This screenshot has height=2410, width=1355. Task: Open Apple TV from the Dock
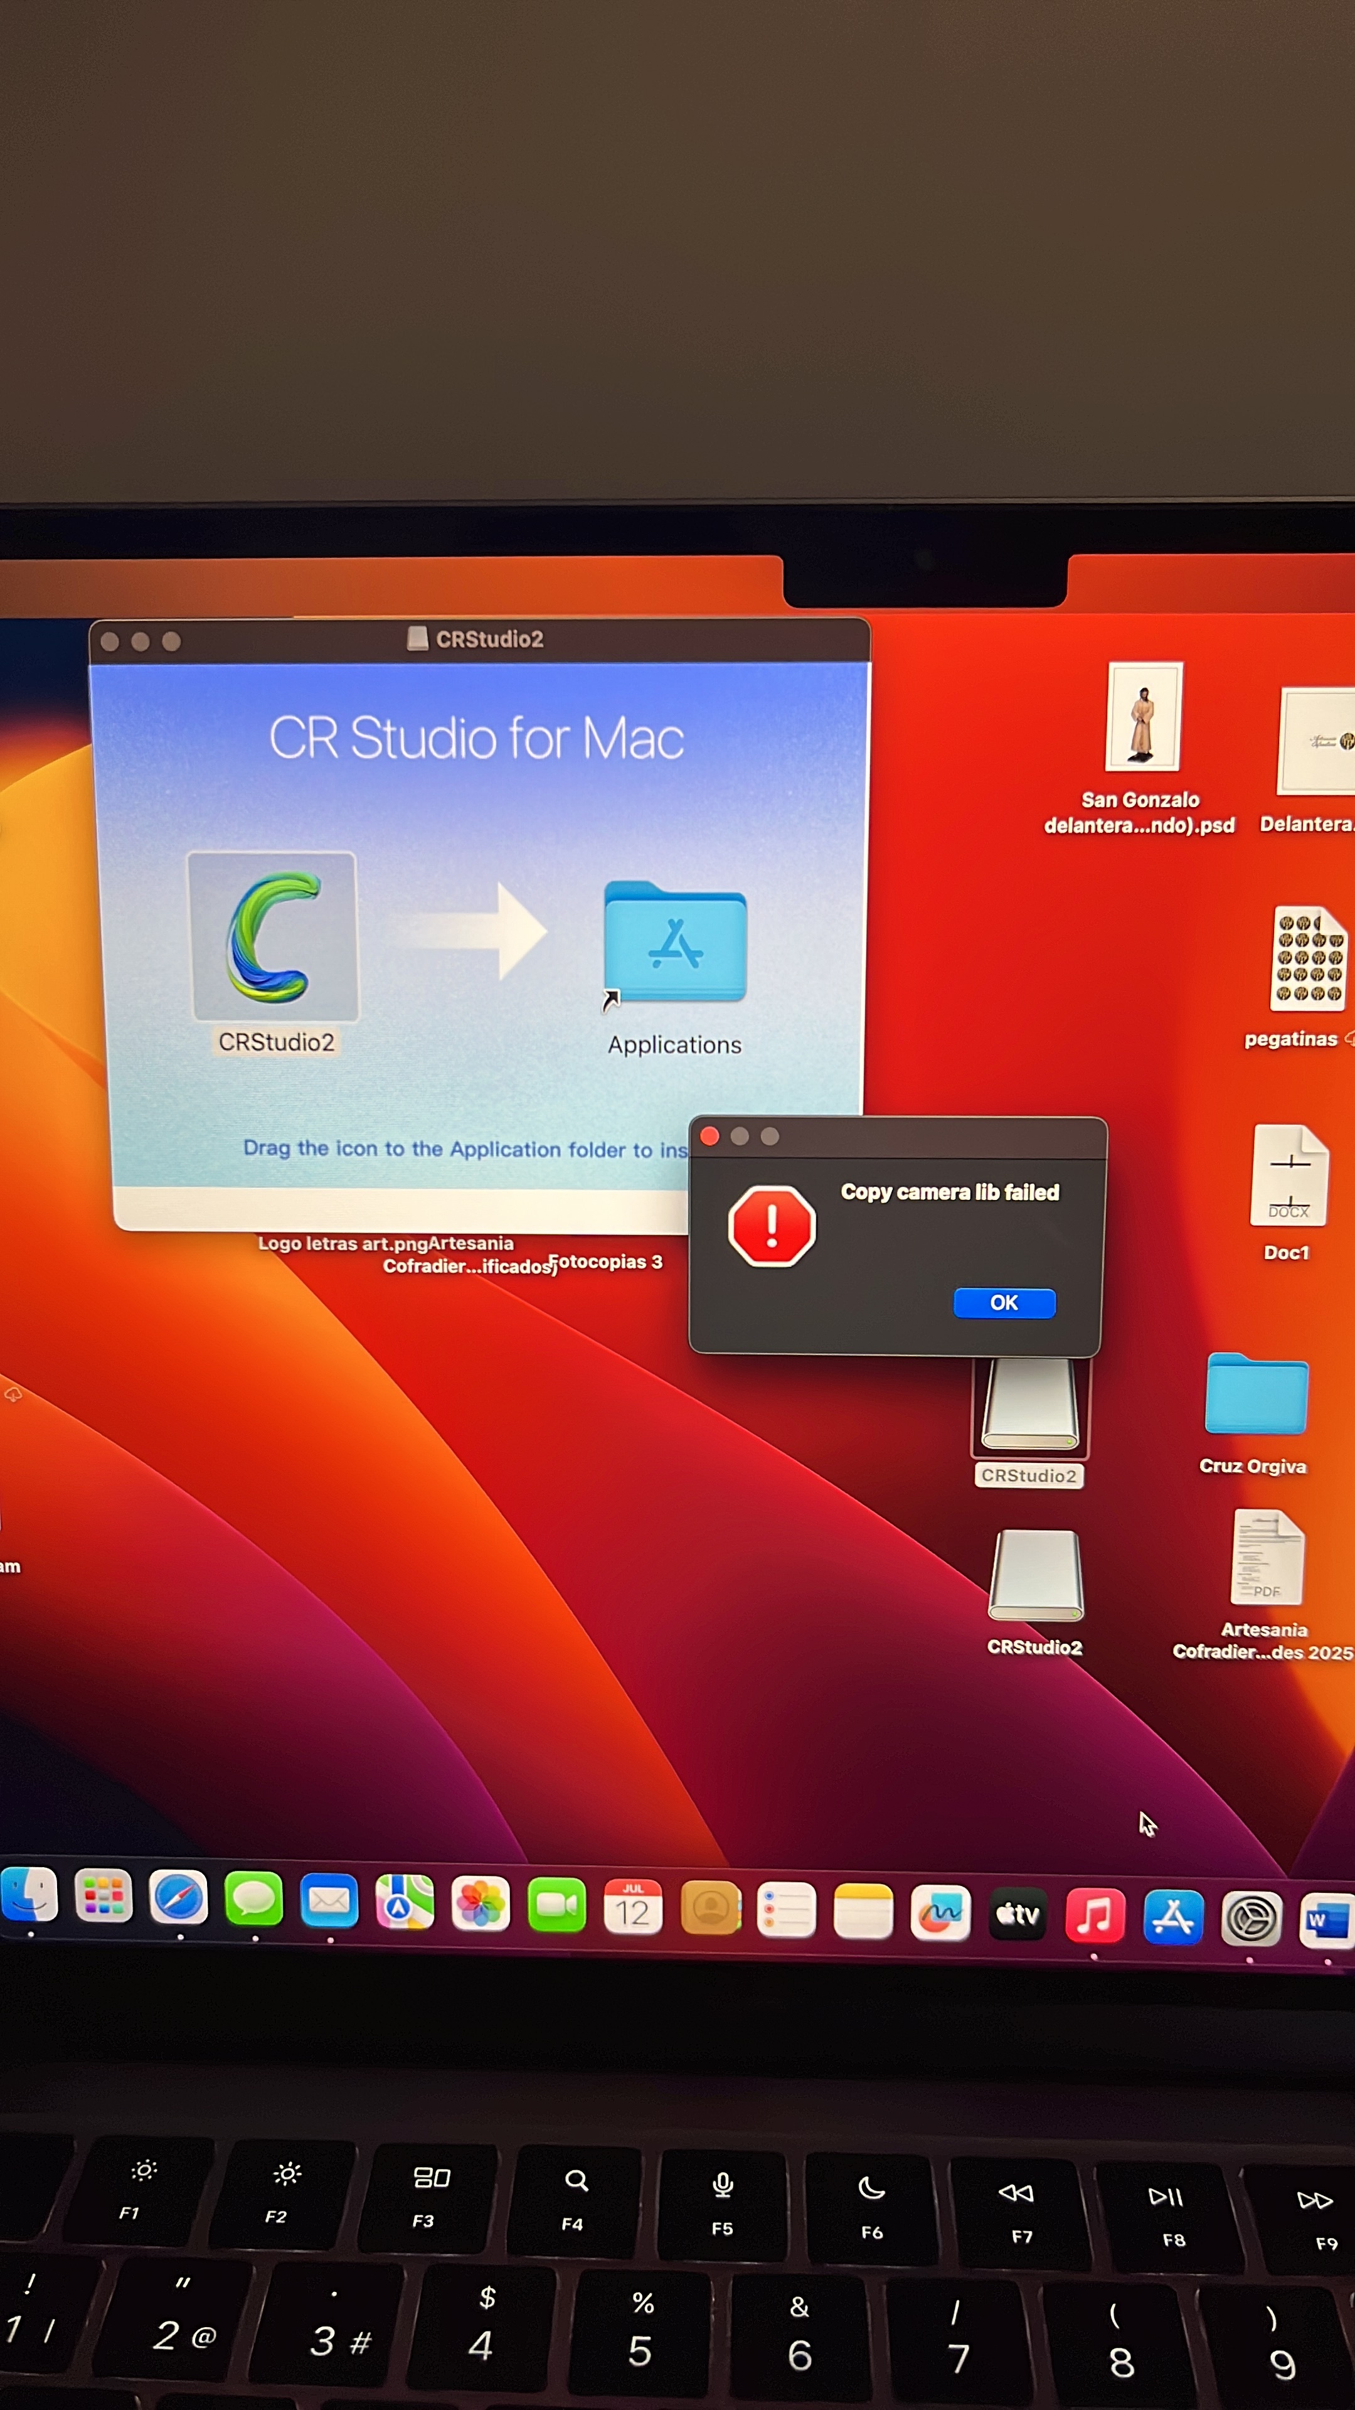(1018, 1914)
